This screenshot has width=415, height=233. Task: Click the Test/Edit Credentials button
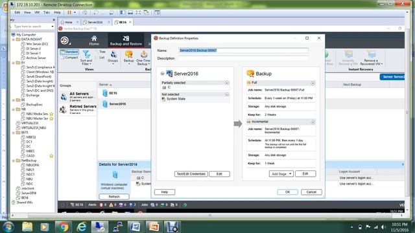click(191, 174)
